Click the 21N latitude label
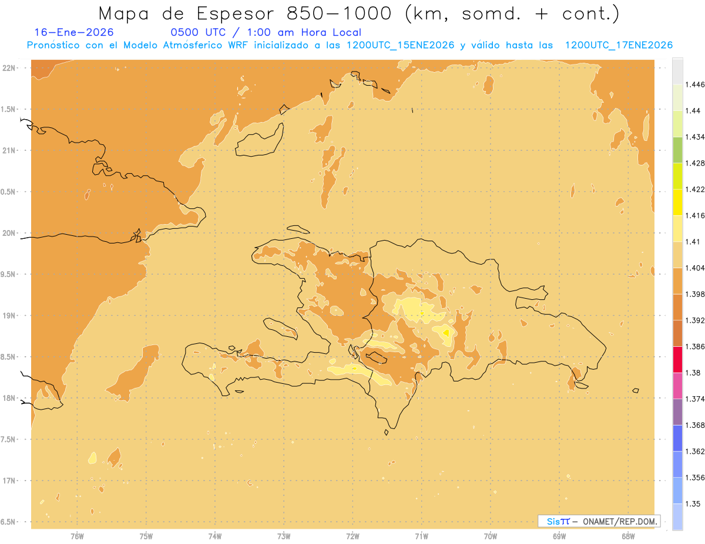 click(x=9, y=150)
